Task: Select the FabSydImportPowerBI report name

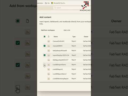Action: click(60, 51)
